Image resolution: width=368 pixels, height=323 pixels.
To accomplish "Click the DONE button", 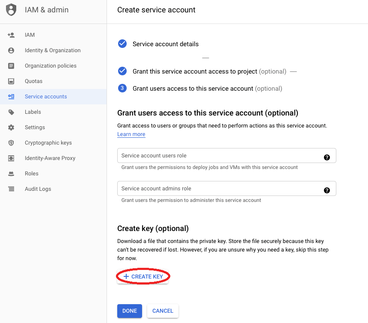I will [x=129, y=311].
